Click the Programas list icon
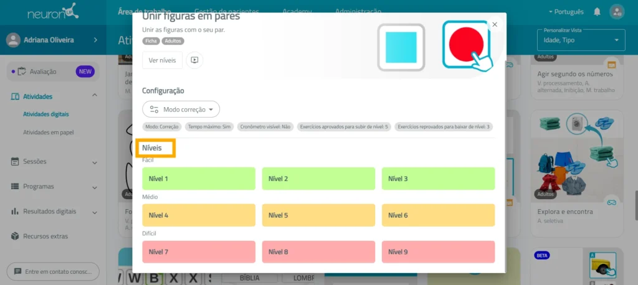The image size is (638, 285). coord(15,186)
